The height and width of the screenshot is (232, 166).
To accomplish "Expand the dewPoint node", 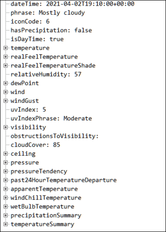I will coord(5,83).
